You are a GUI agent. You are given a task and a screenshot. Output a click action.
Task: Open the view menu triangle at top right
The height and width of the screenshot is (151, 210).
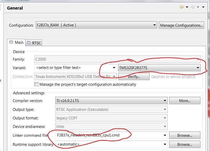(x=203, y=7)
